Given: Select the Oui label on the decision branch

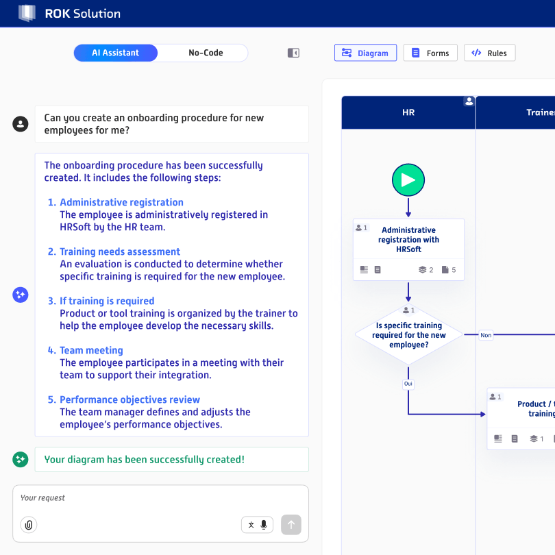Looking at the screenshot, I should [408, 384].
